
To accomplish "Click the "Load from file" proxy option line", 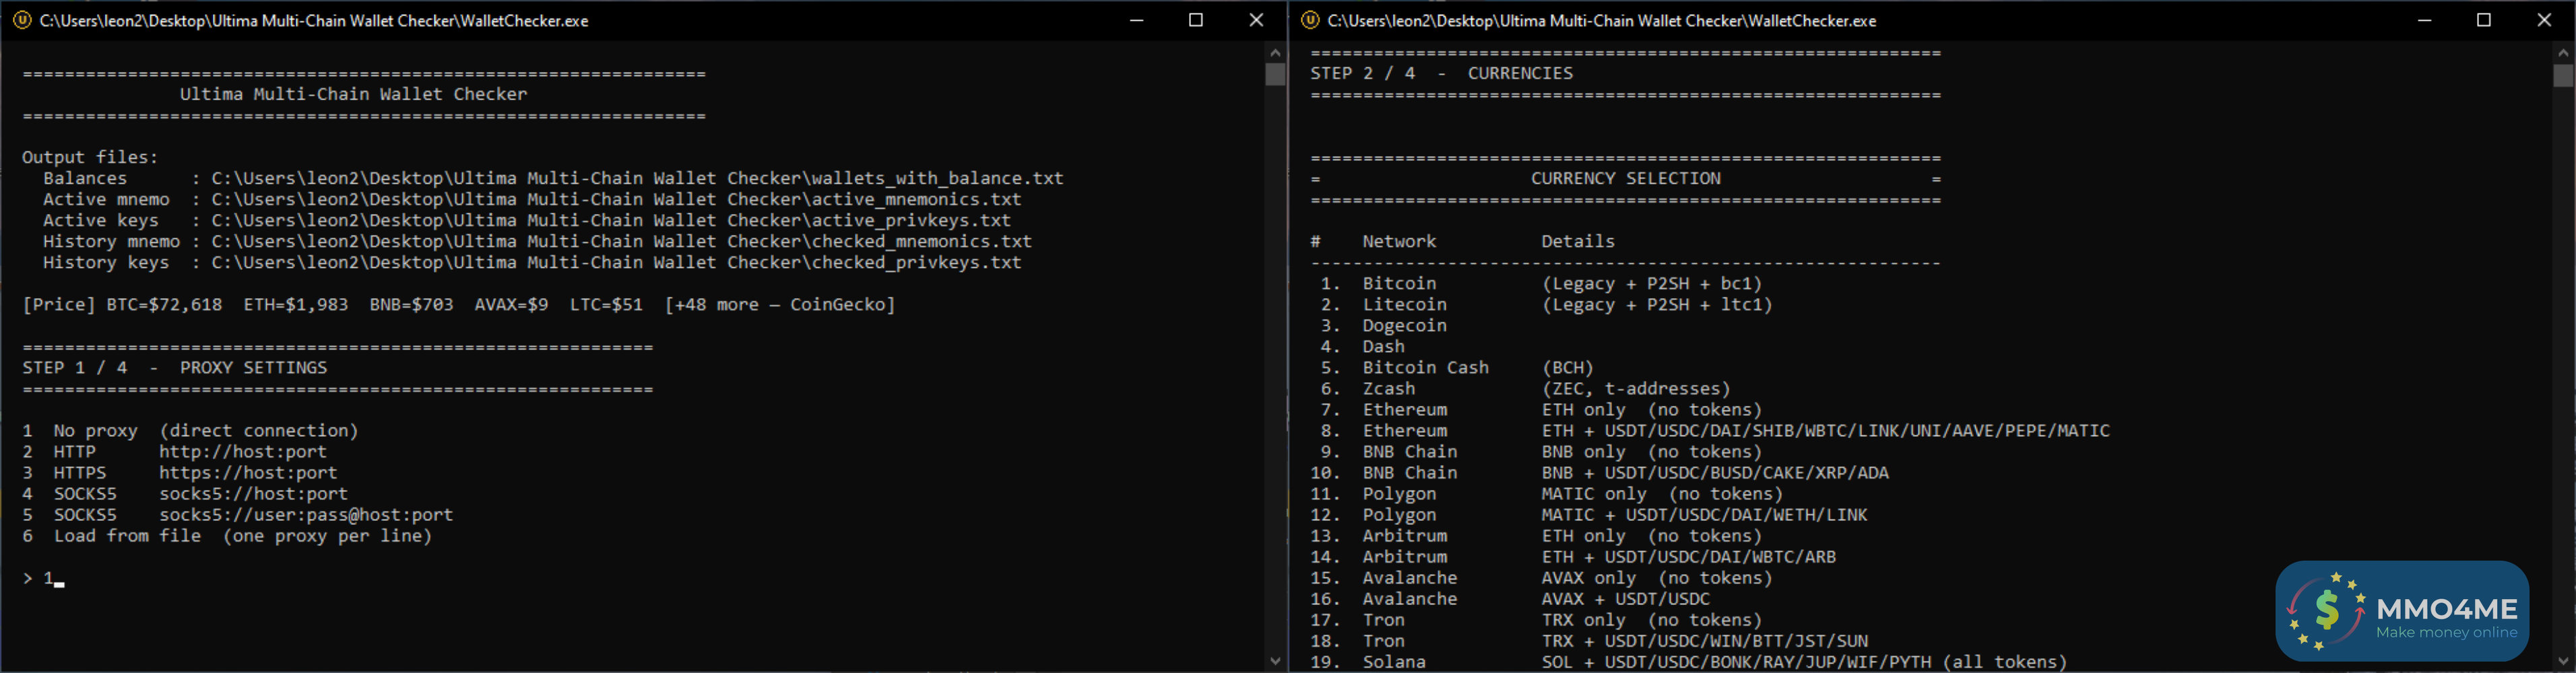I will pyautogui.click(x=227, y=535).
